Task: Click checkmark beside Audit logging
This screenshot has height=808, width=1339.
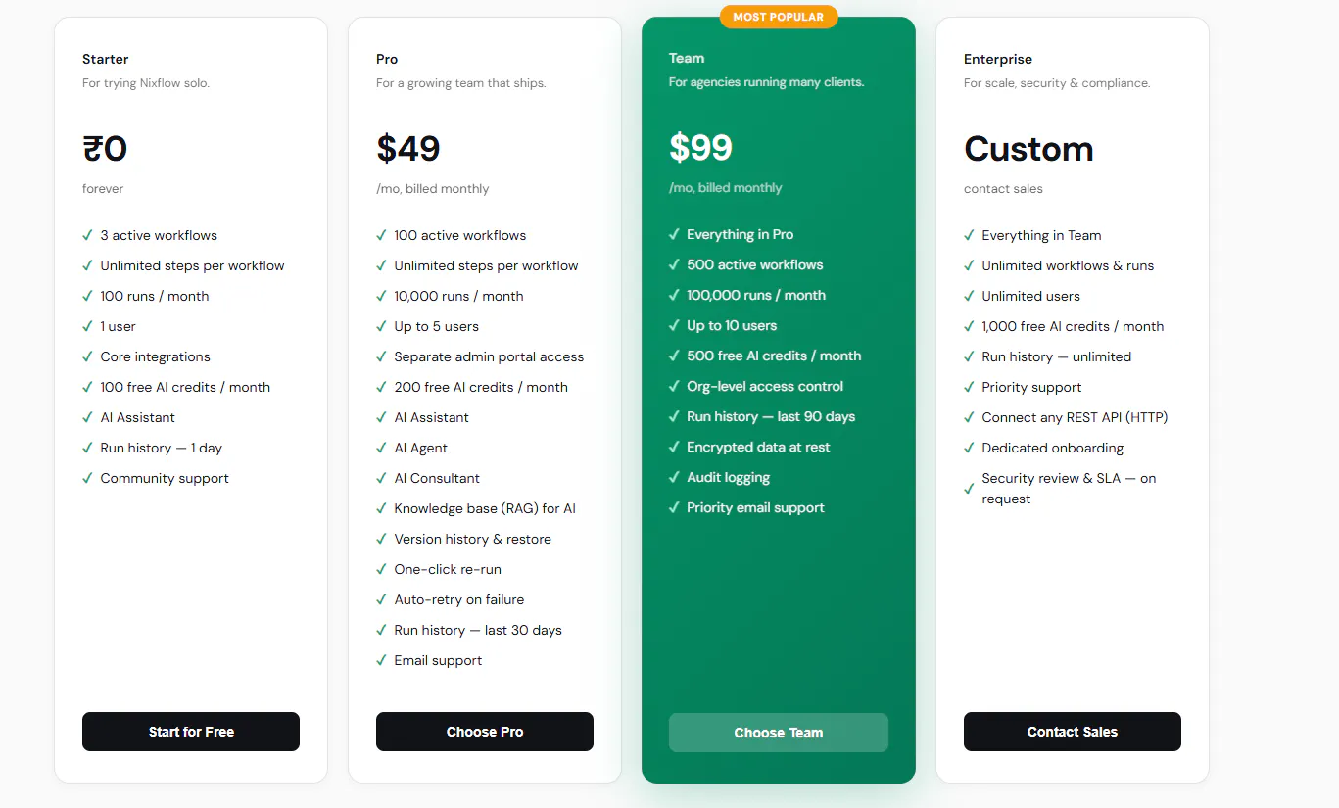Action: (x=674, y=477)
